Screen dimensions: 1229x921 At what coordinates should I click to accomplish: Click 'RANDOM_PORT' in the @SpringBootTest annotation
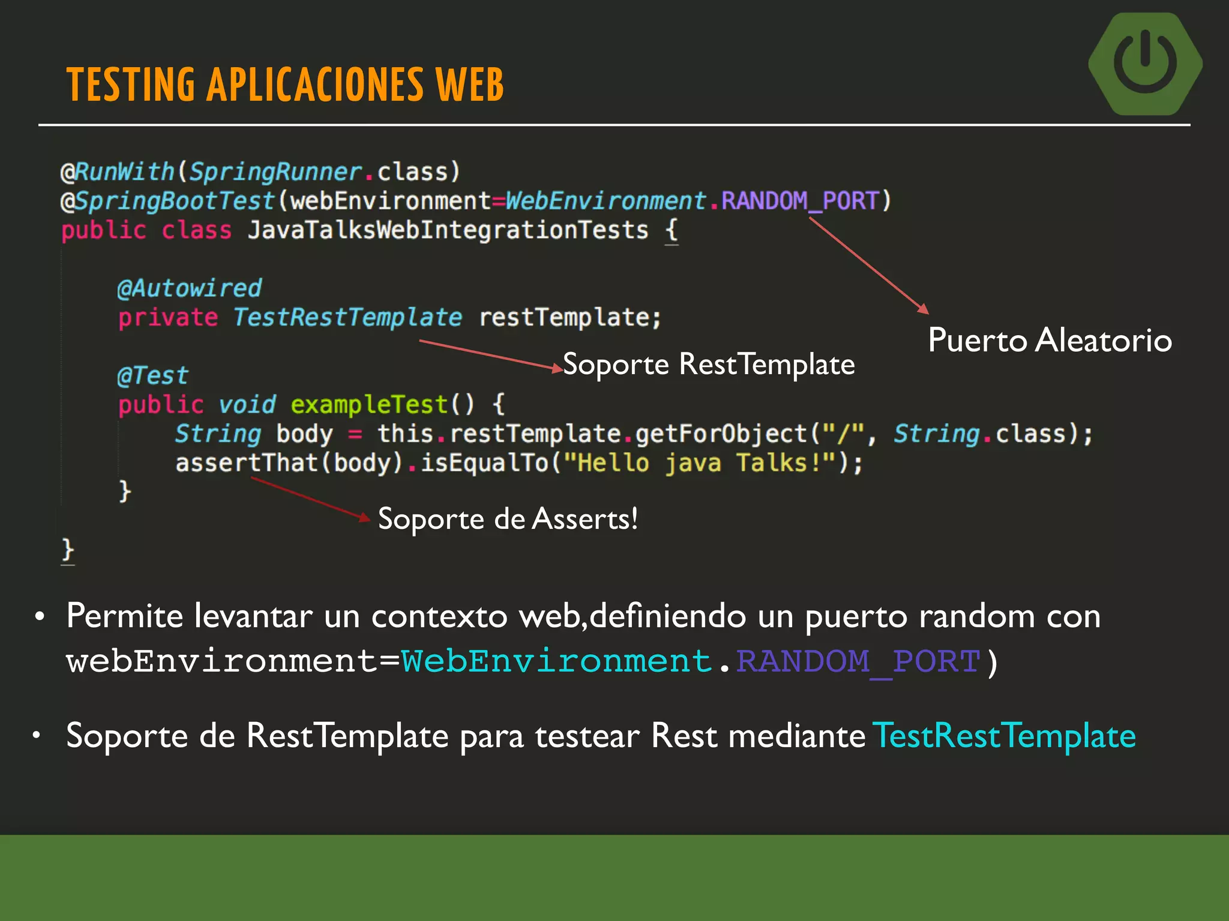(800, 201)
